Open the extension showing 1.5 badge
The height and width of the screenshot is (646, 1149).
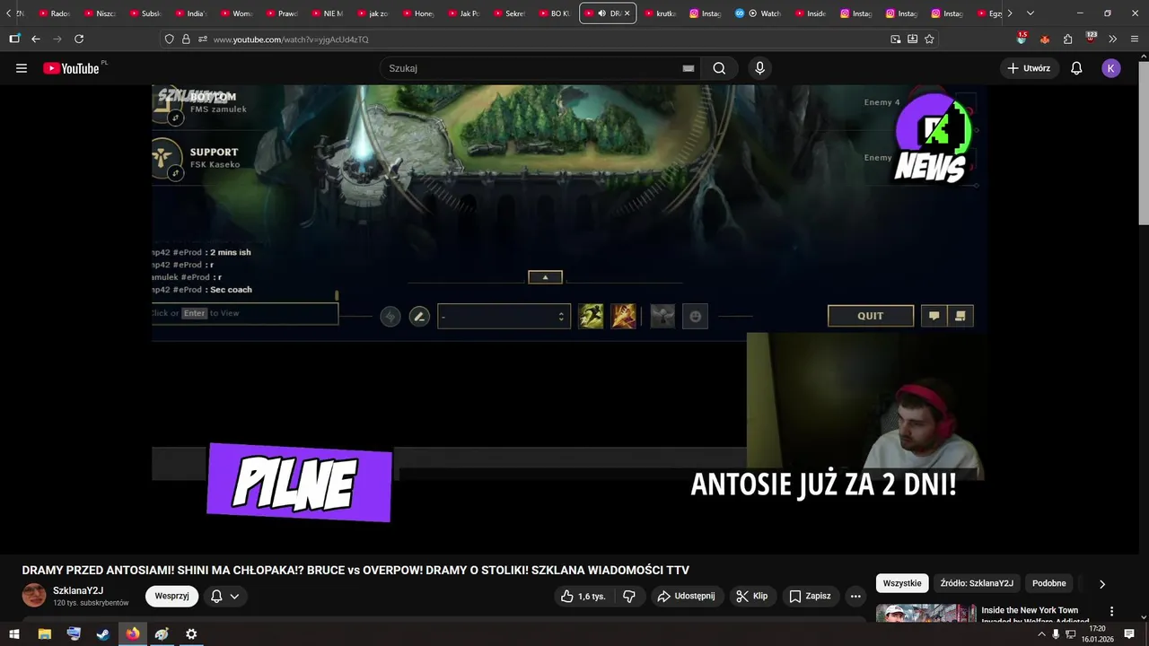pyautogui.click(x=1022, y=39)
